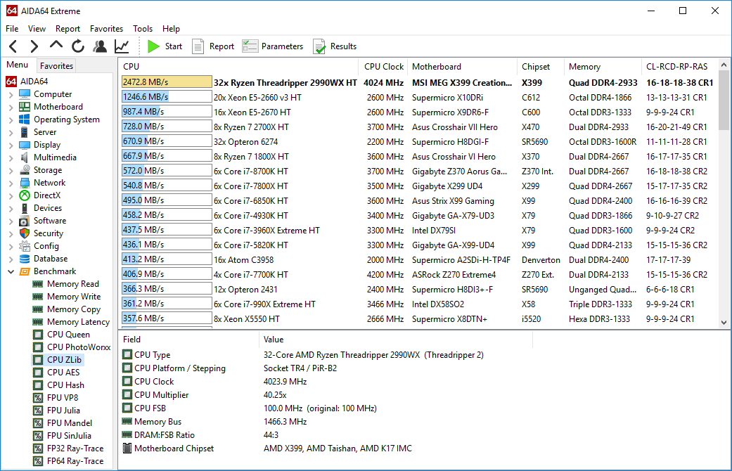Image resolution: width=732 pixels, height=471 pixels.
Task: Open the Report toolbar button
Action: (213, 46)
